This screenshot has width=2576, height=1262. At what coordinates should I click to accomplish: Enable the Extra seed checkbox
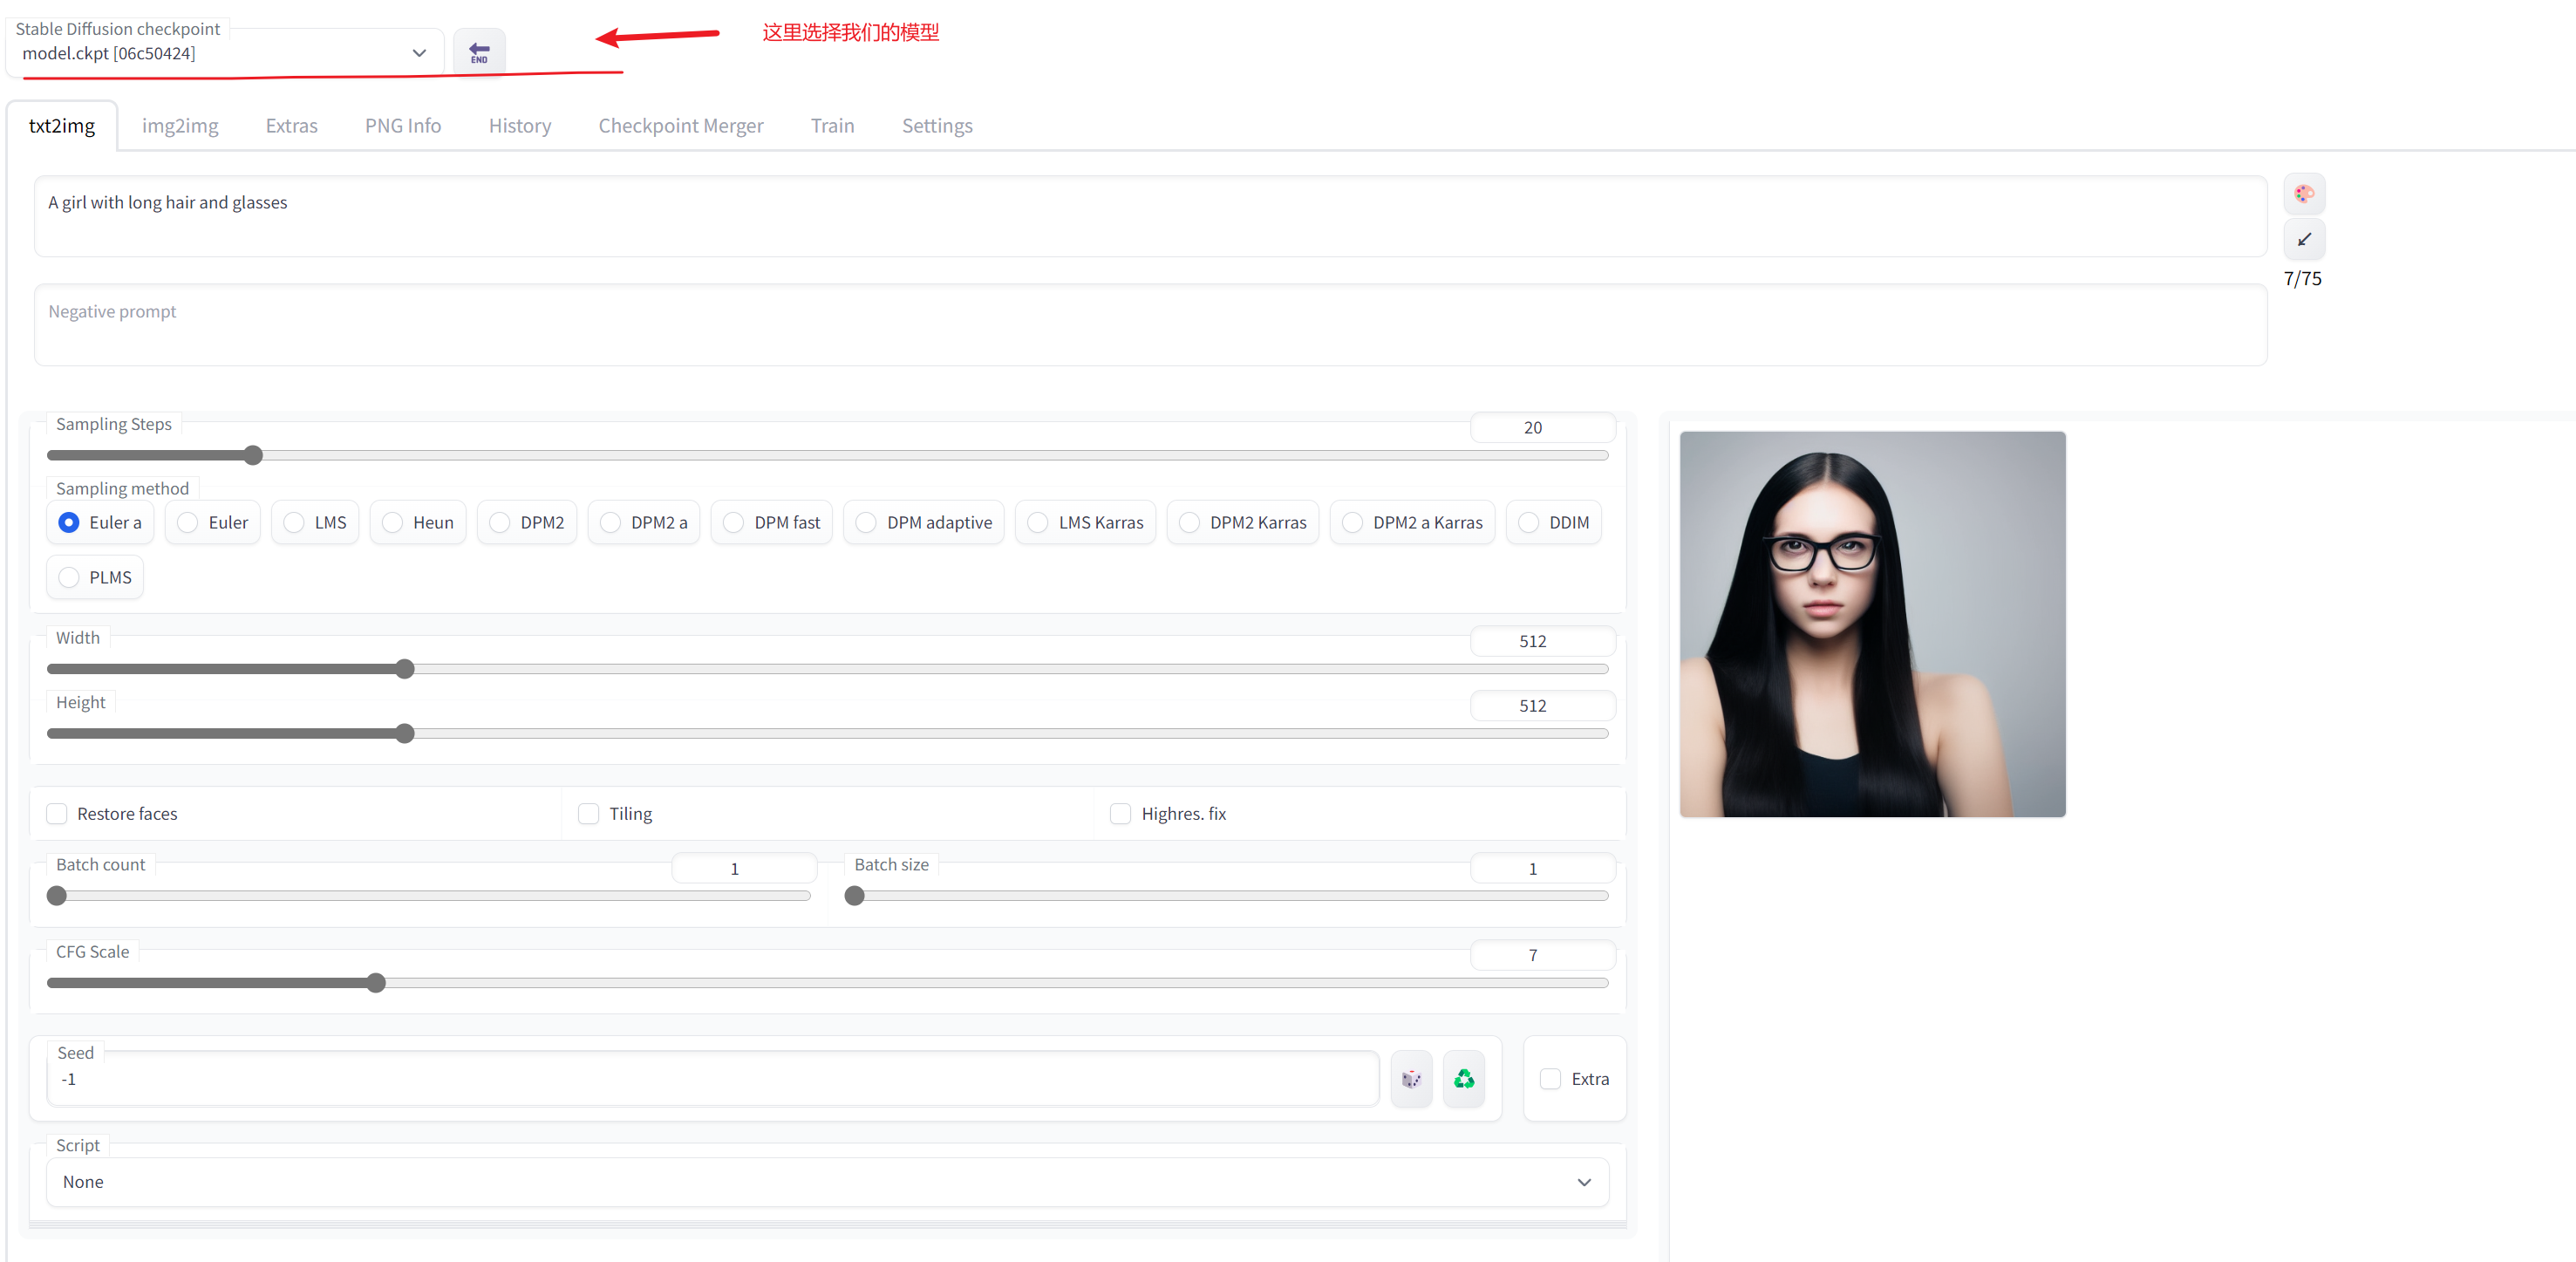(1550, 1079)
